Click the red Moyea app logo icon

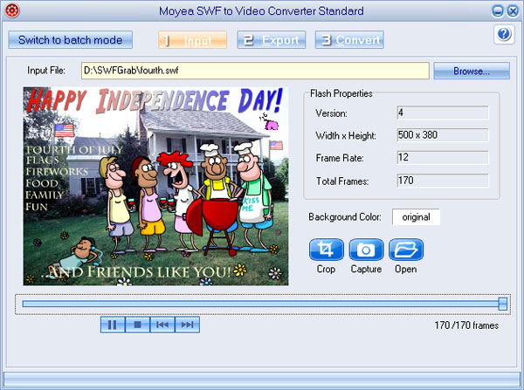[12, 10]
